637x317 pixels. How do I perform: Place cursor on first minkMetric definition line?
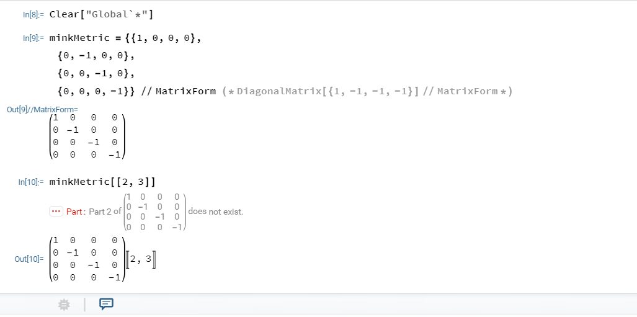(125, 38)
